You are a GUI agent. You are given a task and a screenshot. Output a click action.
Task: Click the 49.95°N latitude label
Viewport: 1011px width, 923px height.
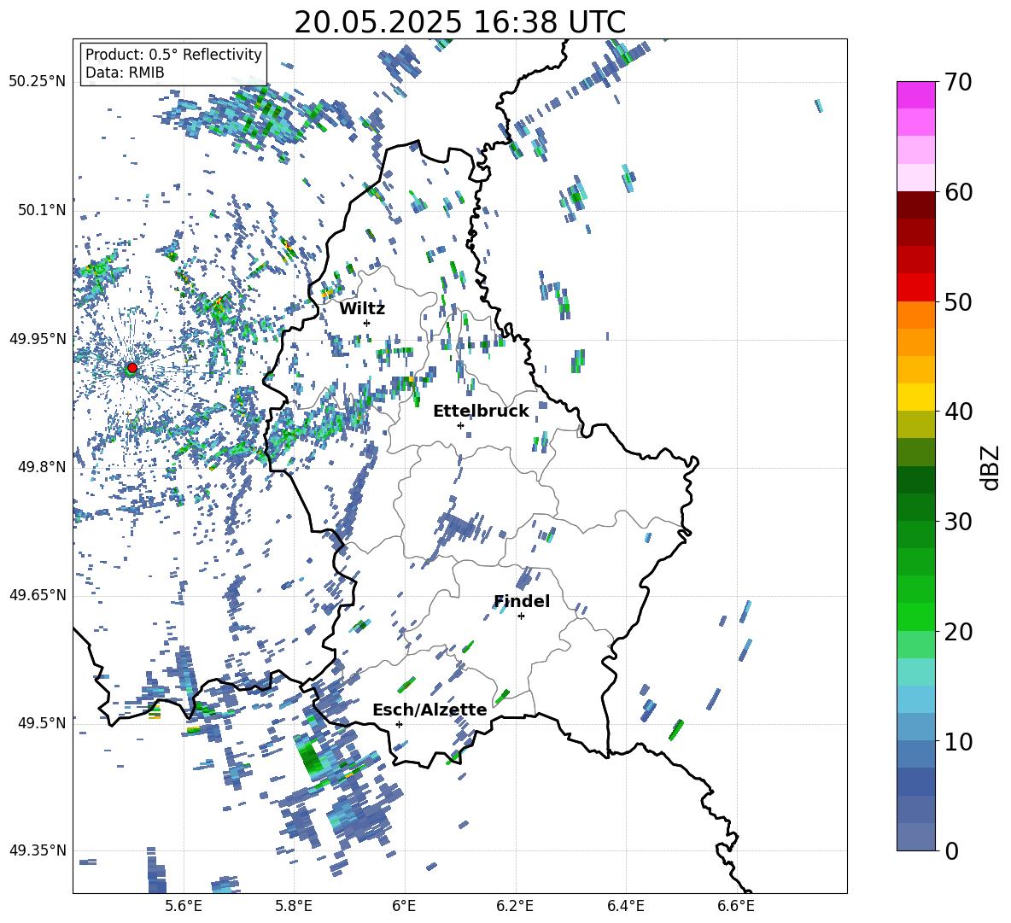pyautogui.click(x=38, y=339)
